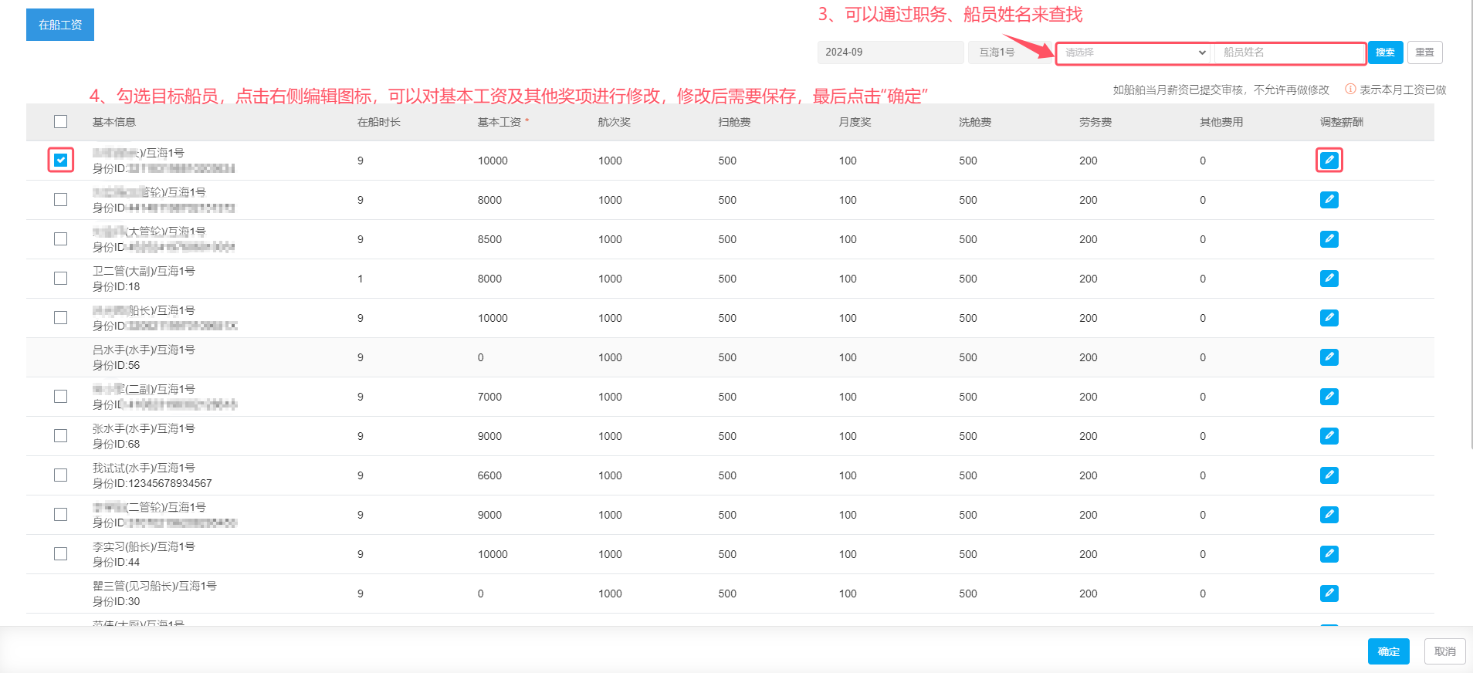
Task: Uncheck the checked first-row checkbox
Action: [60, 161]
